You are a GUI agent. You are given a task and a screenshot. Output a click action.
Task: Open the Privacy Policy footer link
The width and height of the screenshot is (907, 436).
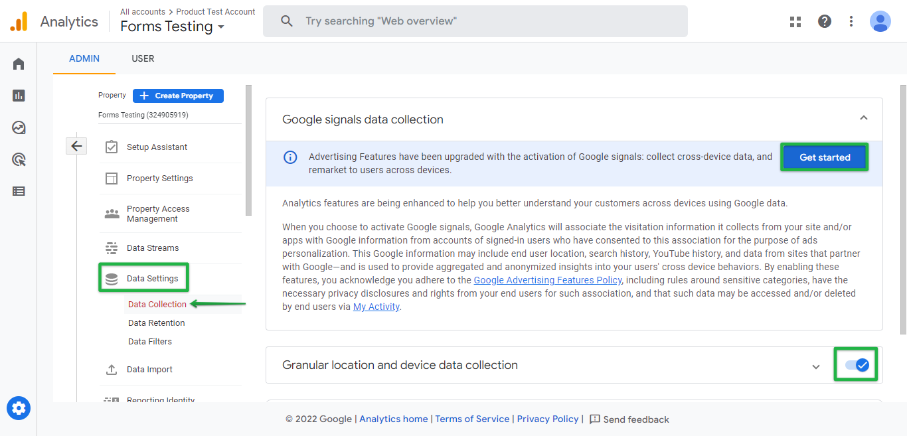pos(548,419)
